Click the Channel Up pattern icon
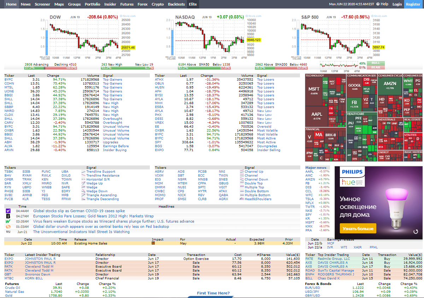 pos(242,172)
